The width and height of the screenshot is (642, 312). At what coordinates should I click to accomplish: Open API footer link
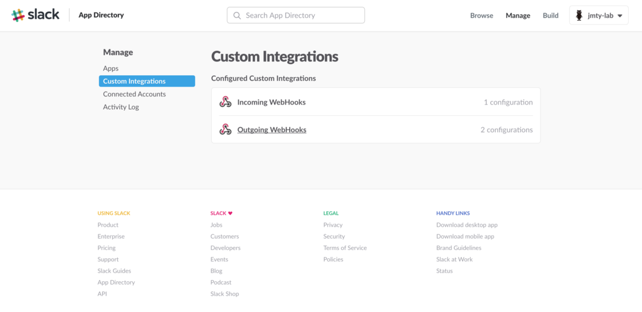tap(102, 294)
